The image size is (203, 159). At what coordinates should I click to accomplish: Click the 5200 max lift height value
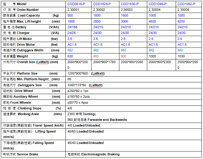pos(181,21)
